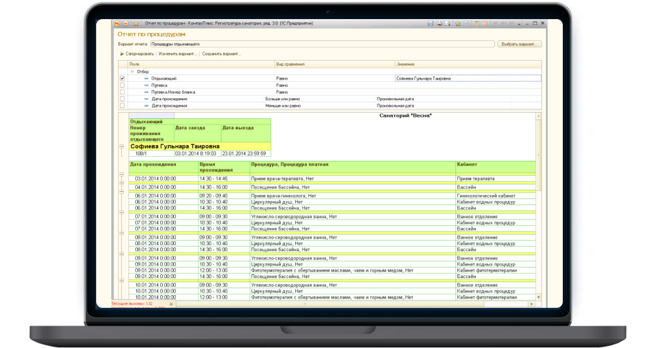Click Изменить вариант... command
The height and width of the screenshot is (348, 659).
point(178,53)
